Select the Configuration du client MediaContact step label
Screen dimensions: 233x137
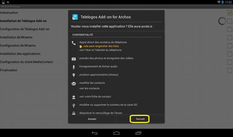point(26,62)
